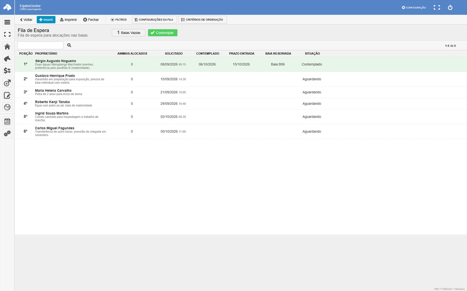Click the sidebar fullscreen brackets icon
The width and height of the screenshot is (467, 291).
(x=7, y=34)
